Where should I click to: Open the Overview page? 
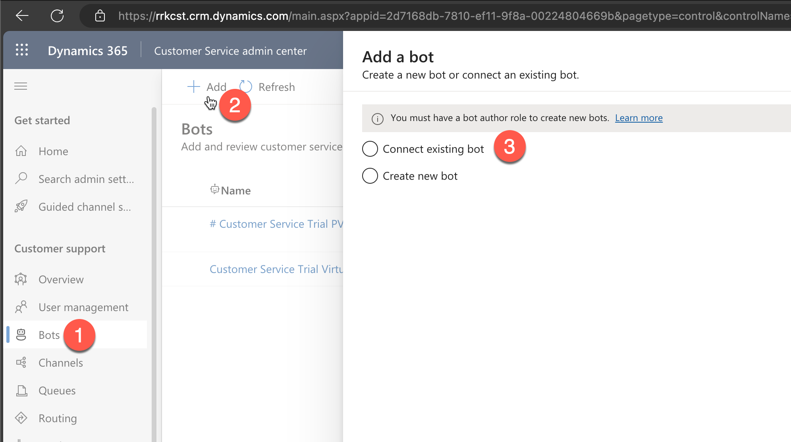(61, 279)
